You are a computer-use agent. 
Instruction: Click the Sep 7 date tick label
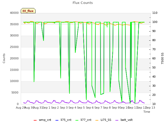tap(98, 108)
